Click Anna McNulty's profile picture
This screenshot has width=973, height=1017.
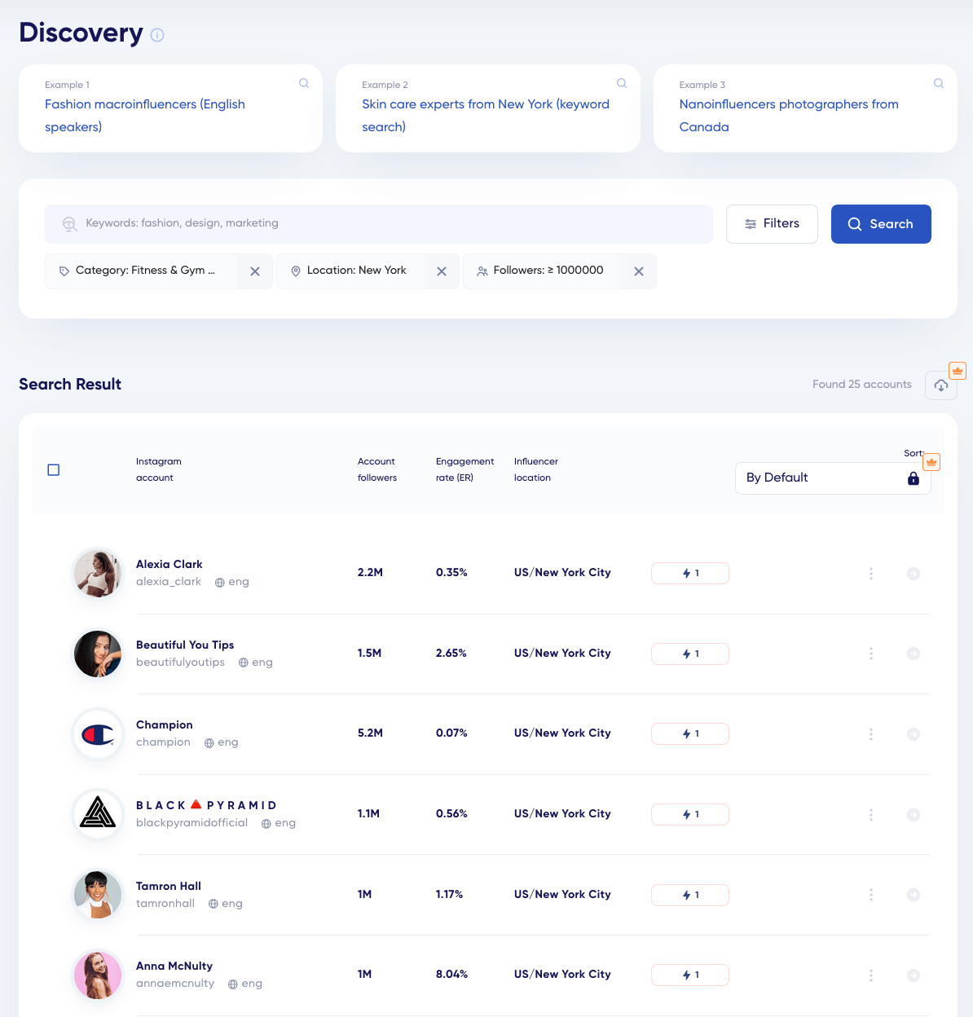pyautogui.click(x=98, y=975)
